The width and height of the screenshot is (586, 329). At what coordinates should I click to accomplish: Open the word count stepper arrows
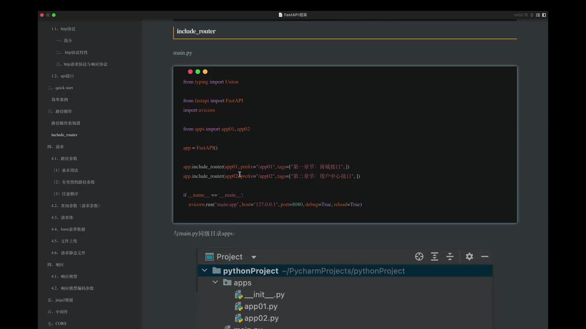(x=532, y=15)
